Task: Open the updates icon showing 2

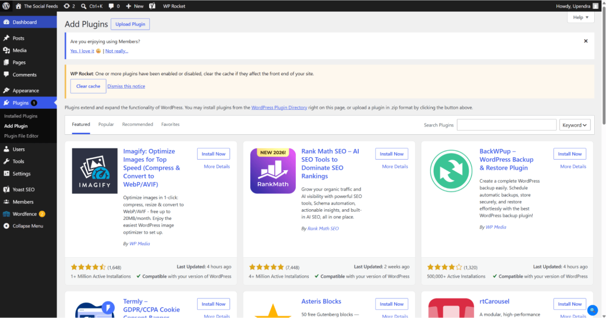Action: coord(69,6)
